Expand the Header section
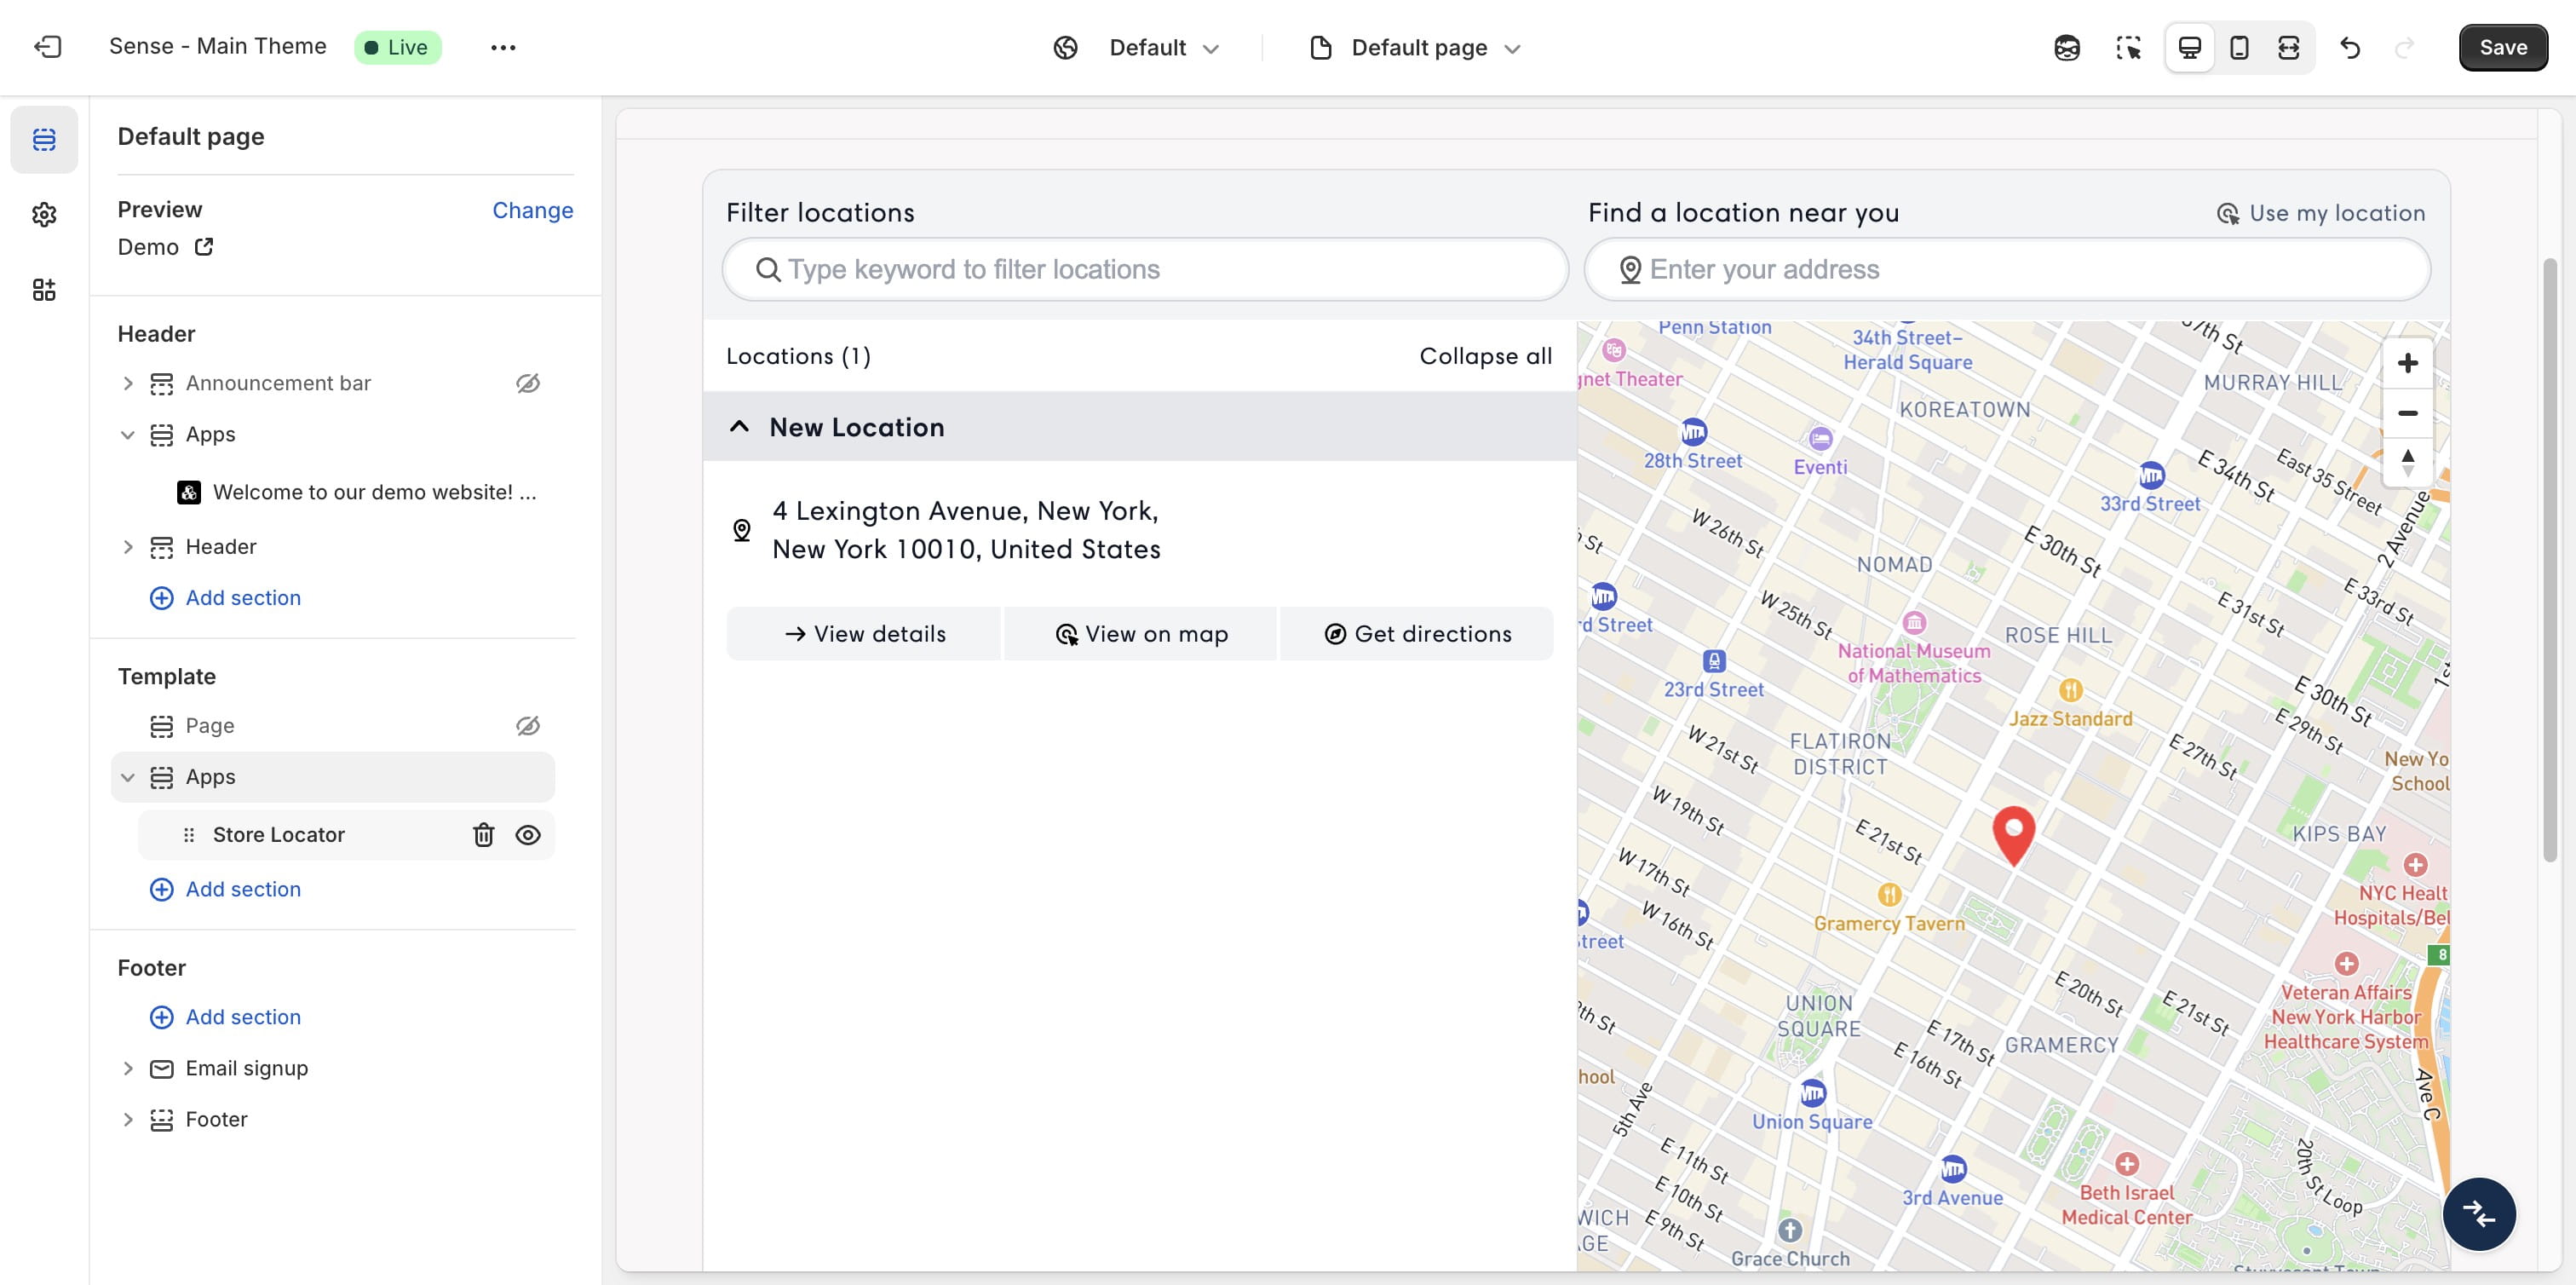Viewport: 2576px width, 1285px height. point(128,546)
